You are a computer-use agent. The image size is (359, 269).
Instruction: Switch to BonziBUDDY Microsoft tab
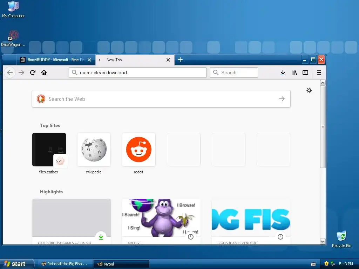(x=56, y=60)
